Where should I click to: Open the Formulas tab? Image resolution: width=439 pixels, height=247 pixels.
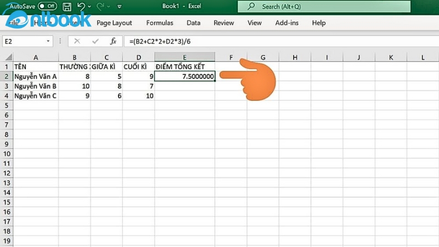[160, 23]
